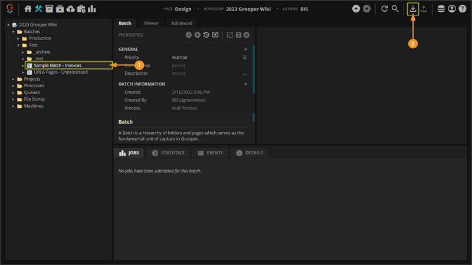The image size is (472, 265).
Task: Collapse the BATCH INFORMATION section
Action: 245,84
